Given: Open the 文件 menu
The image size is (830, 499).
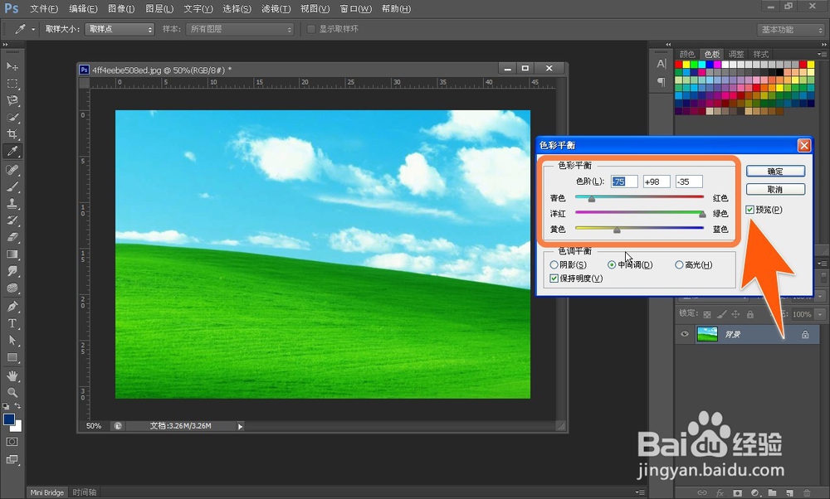Looking at the screenshot, I should [x=44, y=9].
